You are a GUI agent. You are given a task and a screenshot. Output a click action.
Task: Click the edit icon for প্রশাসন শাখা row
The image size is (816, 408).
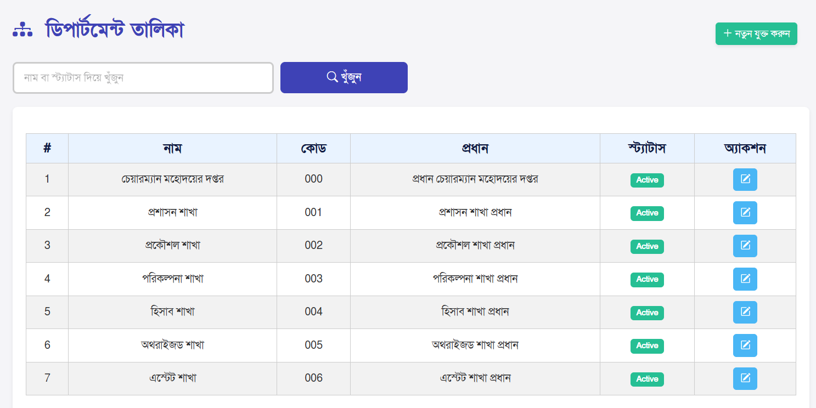pyautogui.click(x=745, y=213)
